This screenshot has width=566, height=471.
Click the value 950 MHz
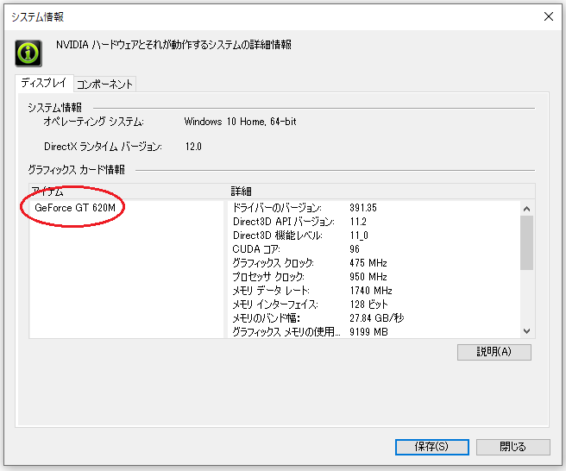click(x=368, y=276)
